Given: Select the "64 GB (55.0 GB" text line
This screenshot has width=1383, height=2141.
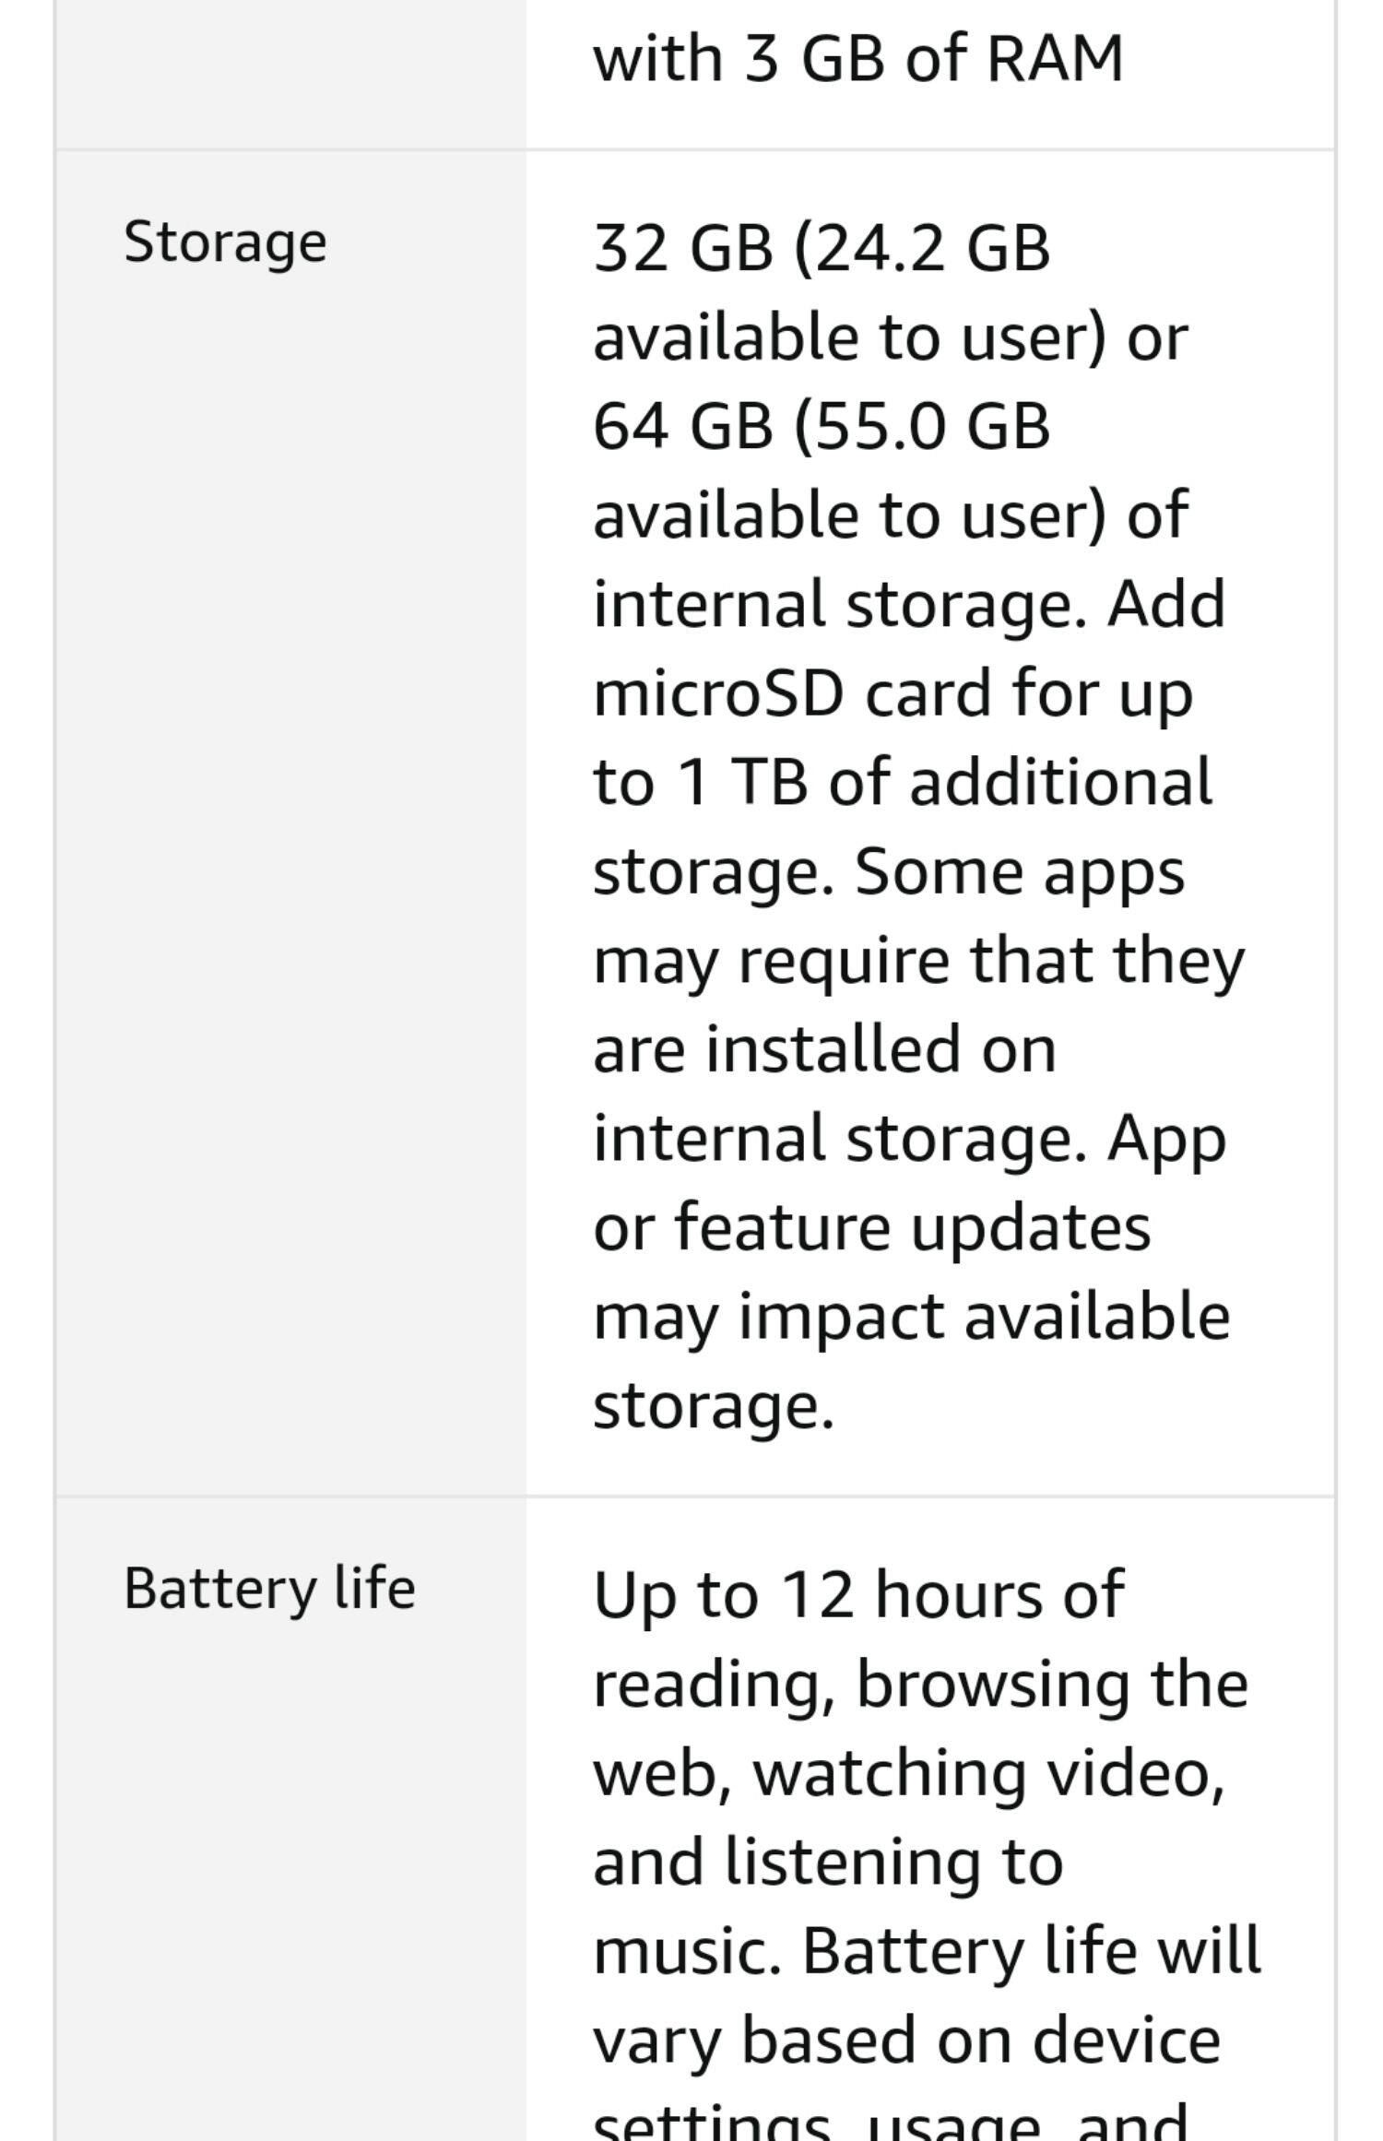Looking at the screenshot, I should (x=821, y=426).
